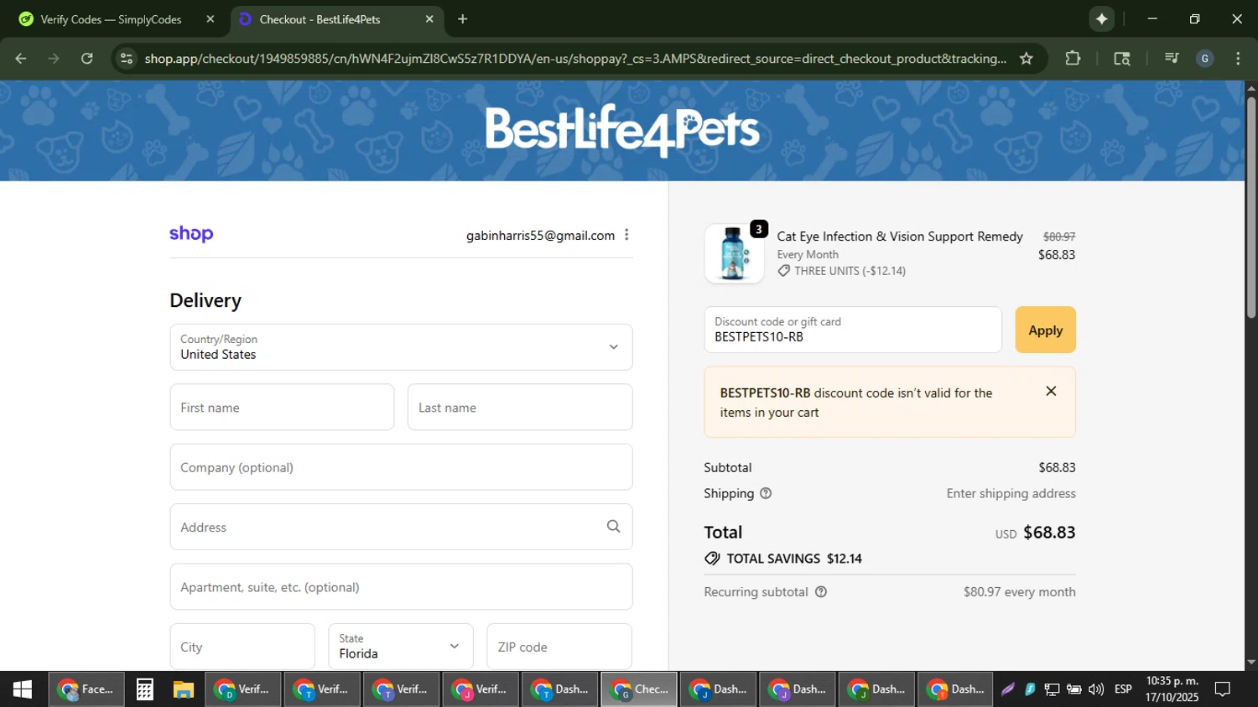Click the page vertical scrollbar

click(1251, 208)
